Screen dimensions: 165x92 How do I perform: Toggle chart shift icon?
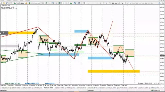(x=67, y=3)
